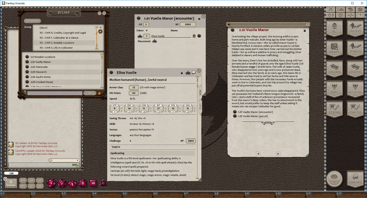Image resolution: width=367 pixels, height=198 pixels.
Task: Open Options via the gear icon
Action: pyautogui.click(x=340, y=15)
